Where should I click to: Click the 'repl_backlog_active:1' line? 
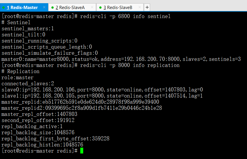[x=32, y=127]
